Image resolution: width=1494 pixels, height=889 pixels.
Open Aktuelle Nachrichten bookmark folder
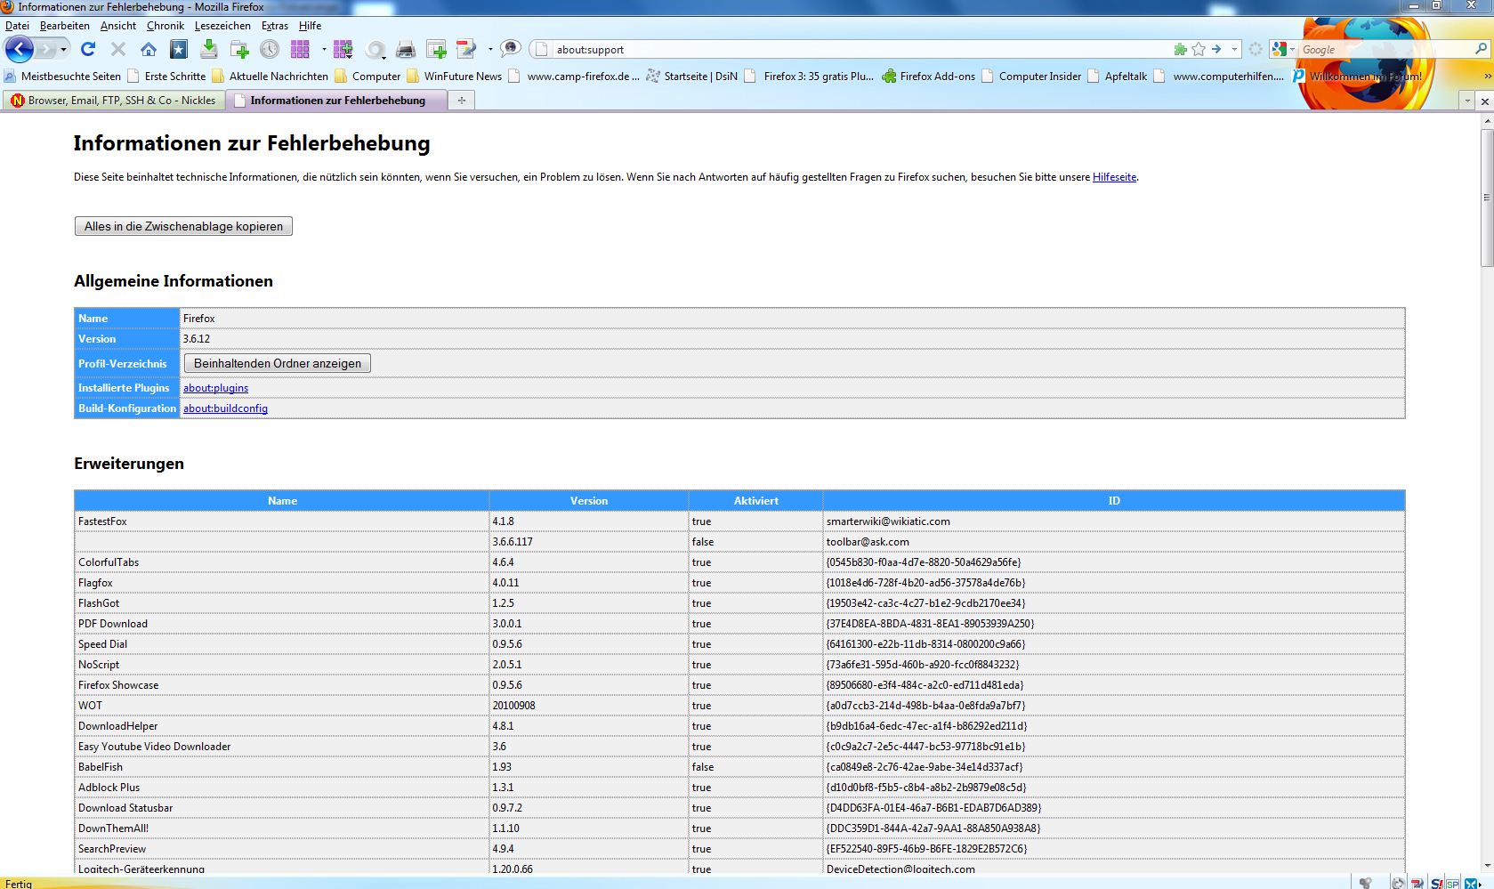tap(271, 77)
